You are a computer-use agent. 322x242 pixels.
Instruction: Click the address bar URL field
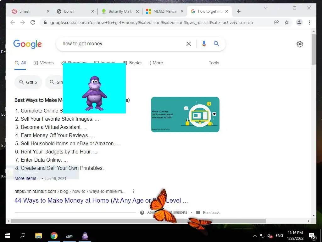click(151, 22)
